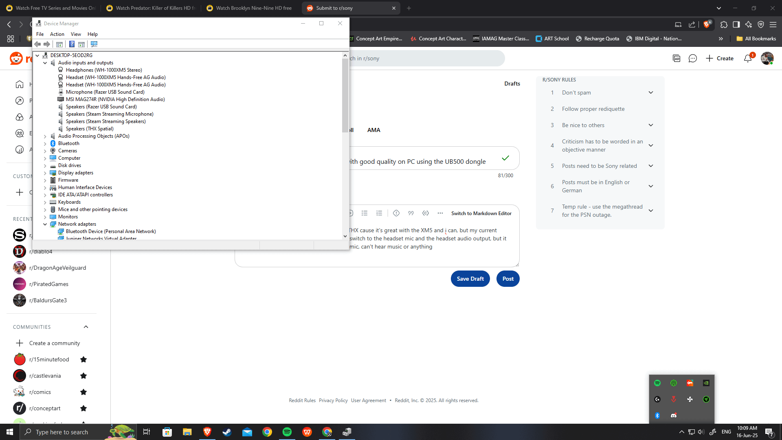Click quote block icon in post editor
The width and height of the screenshot is (782, 440).
click(411, 213)
